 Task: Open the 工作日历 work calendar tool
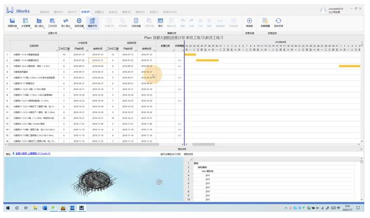pos(52,23)
